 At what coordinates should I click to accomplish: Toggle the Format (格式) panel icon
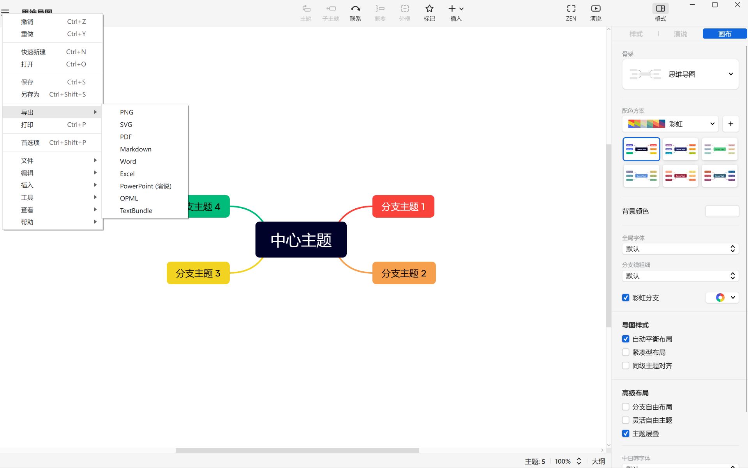click(660, 9)
